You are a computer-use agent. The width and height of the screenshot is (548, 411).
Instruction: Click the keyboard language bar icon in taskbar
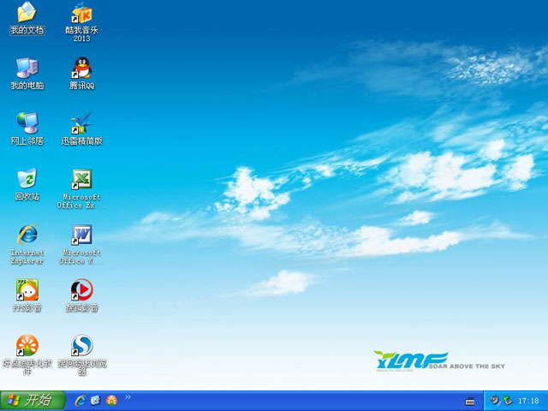(470, 401)
